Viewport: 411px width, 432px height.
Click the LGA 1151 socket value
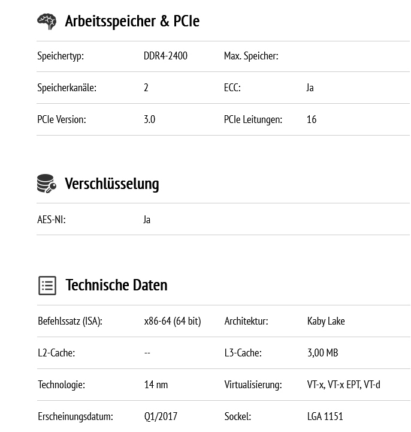click(325, 416)
